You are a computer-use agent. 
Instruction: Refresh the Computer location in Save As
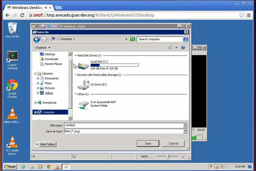[132, 39]
